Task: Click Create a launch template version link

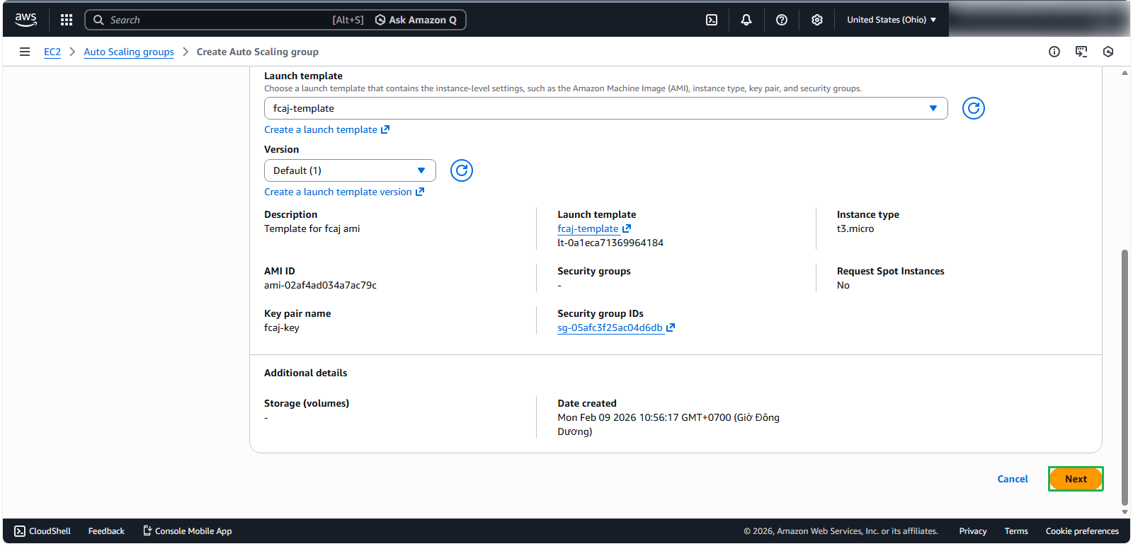Action: (x=344, y=192)
